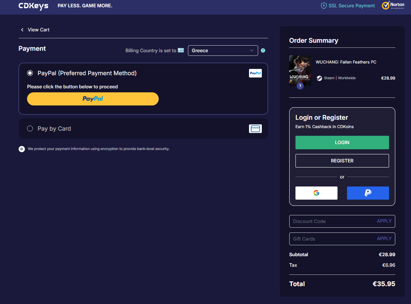Screen dimensions: 411x304
Task: Click the back chevron beside View Cart
Action: [x=22, y=30]
